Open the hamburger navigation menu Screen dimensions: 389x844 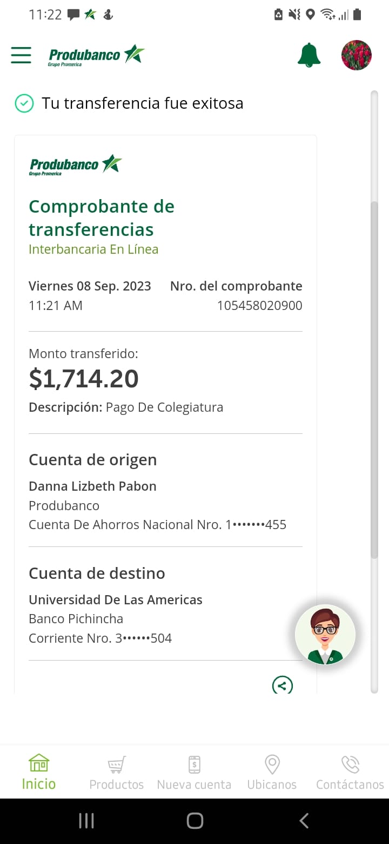21,55
